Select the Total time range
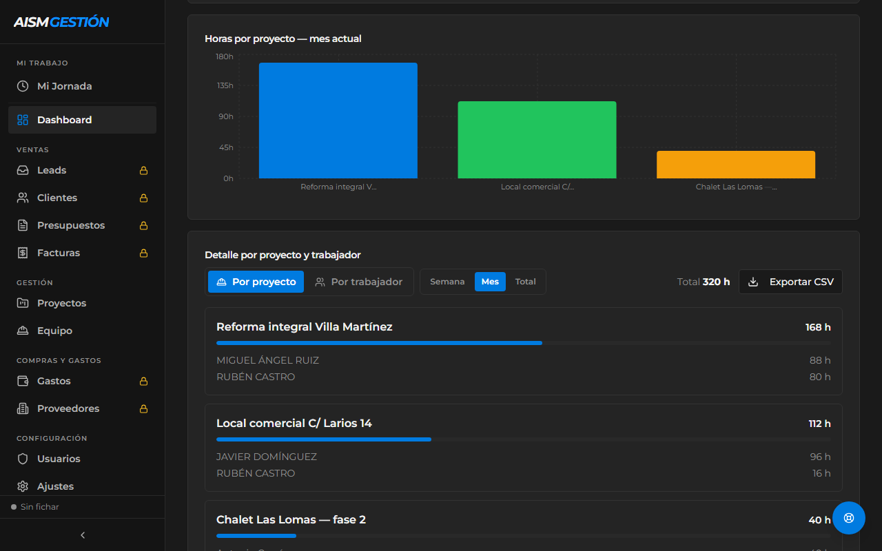The height and width of the screenshot is (551, 882). (525, 282)
